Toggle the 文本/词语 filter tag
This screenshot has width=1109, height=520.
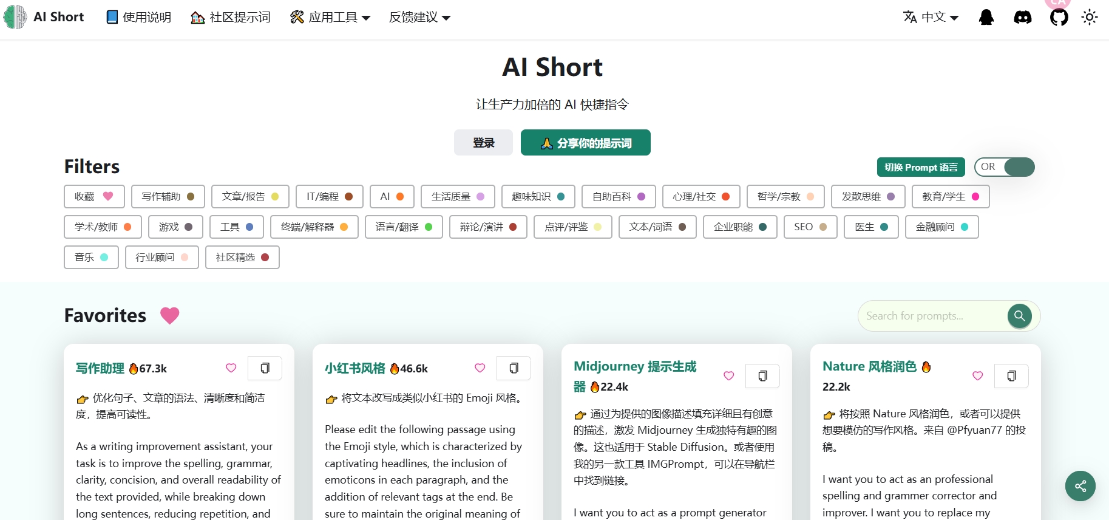coord(657,227)
